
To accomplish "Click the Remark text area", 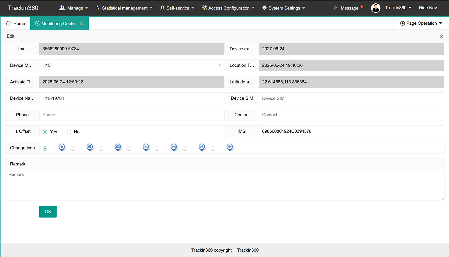I will point(225,185).
